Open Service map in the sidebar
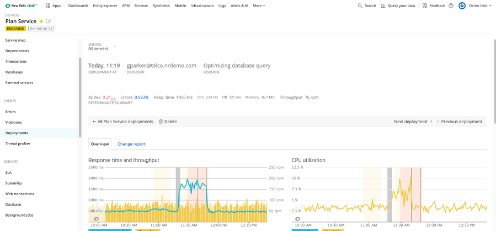Screen dimensions: 496x231 pos(15,40)
